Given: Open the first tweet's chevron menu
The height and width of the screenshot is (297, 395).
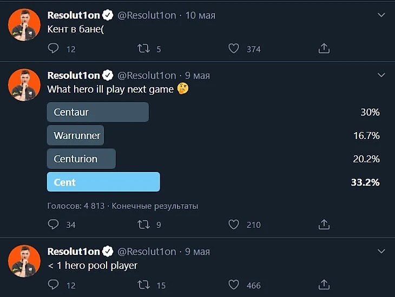Looking at the screenshot, I should (381, 15).
